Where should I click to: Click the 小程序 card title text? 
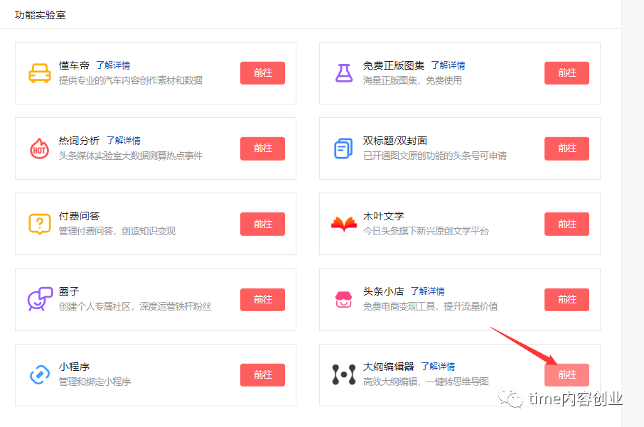tap(73, 367)
